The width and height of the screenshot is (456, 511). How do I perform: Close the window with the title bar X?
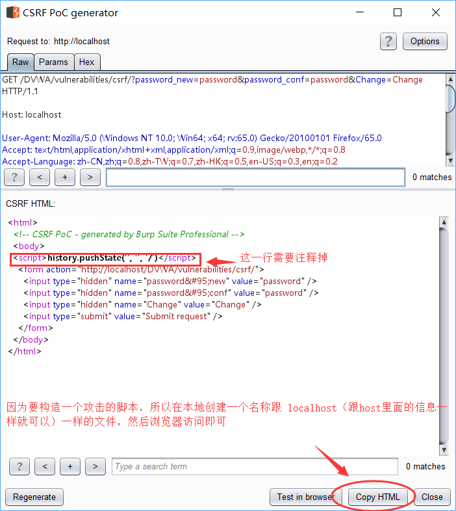point(435,12)
